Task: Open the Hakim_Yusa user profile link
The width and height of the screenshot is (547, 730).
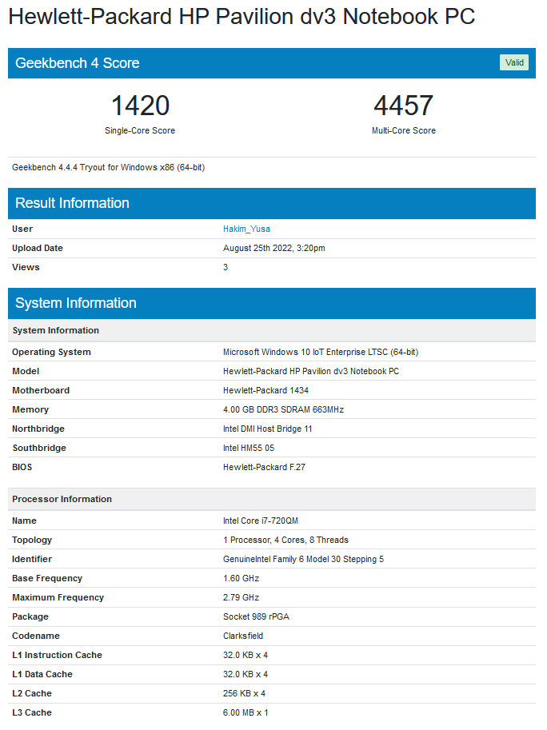Action: click(246, 229)
